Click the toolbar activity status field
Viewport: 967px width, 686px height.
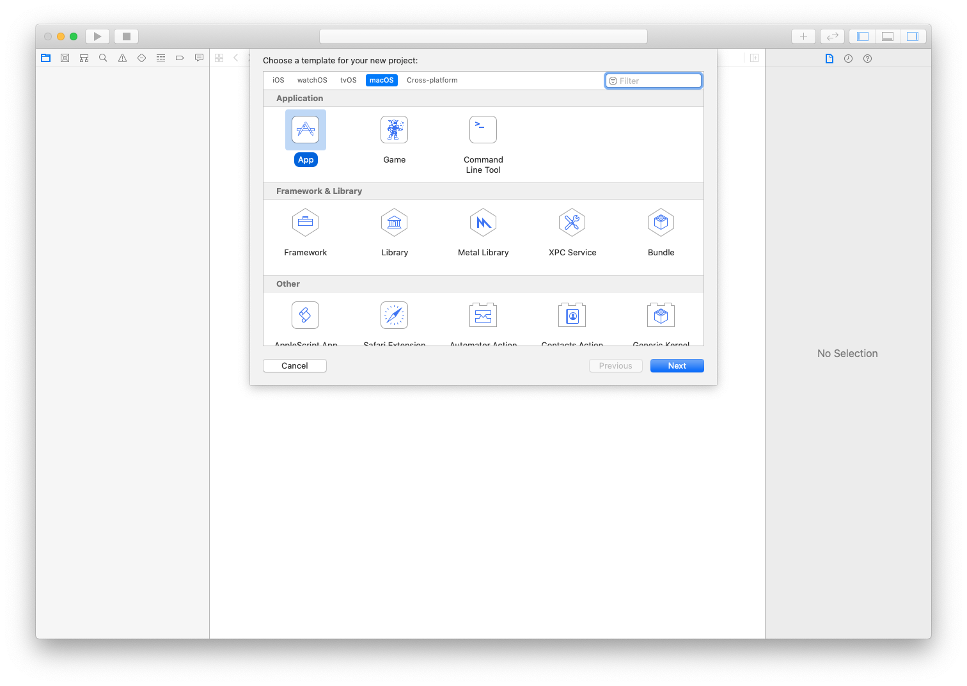[483, 36]
